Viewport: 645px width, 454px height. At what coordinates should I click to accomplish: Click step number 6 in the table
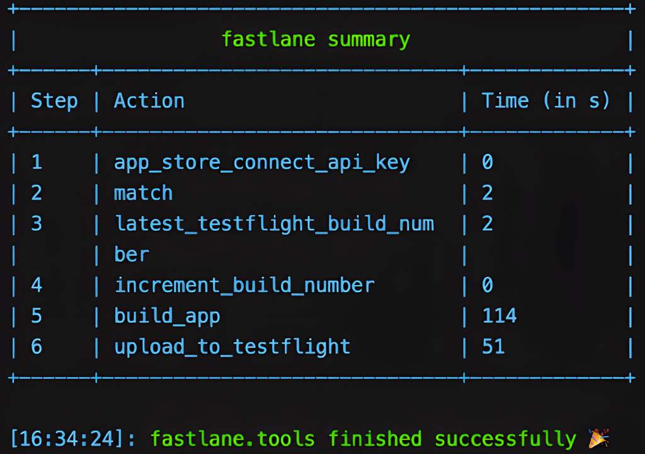37,346
